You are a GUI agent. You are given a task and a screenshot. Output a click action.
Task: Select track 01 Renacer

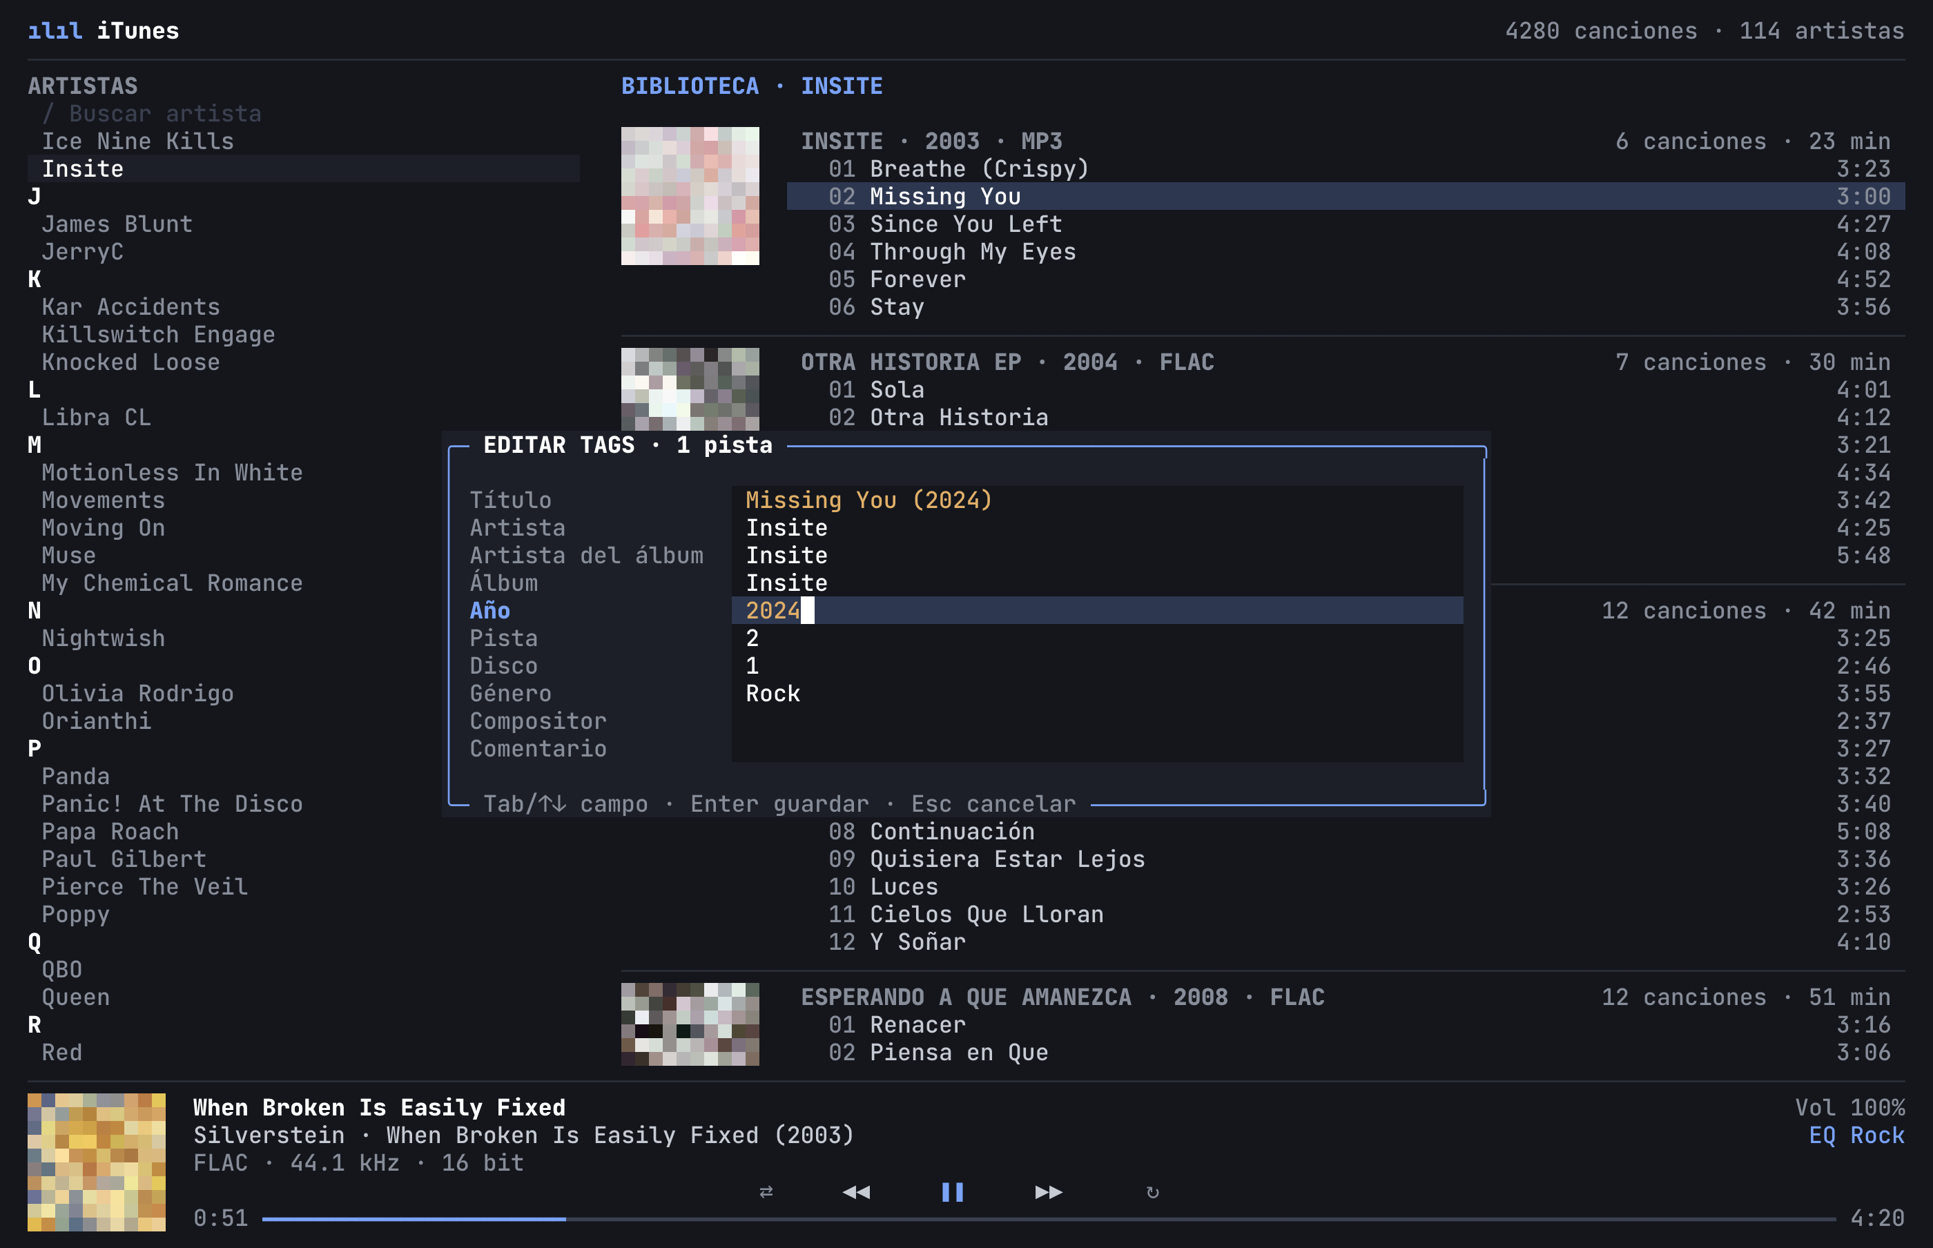coord(1346,1024)
